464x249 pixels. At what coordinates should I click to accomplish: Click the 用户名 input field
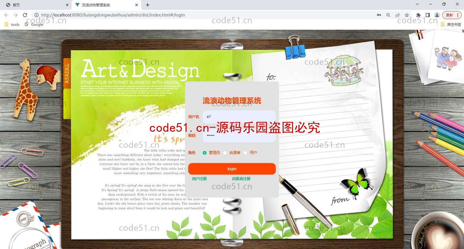click(239, 117)
